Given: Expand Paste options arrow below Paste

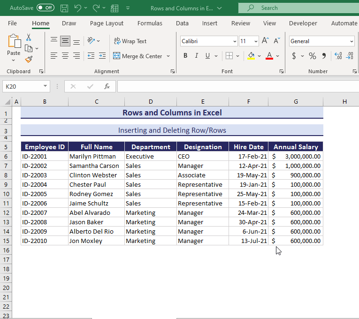Looking at the screenshot, I should click(x=14, y=60).
